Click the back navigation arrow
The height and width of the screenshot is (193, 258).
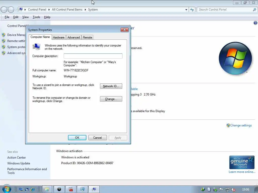click(x=4, y=10)
